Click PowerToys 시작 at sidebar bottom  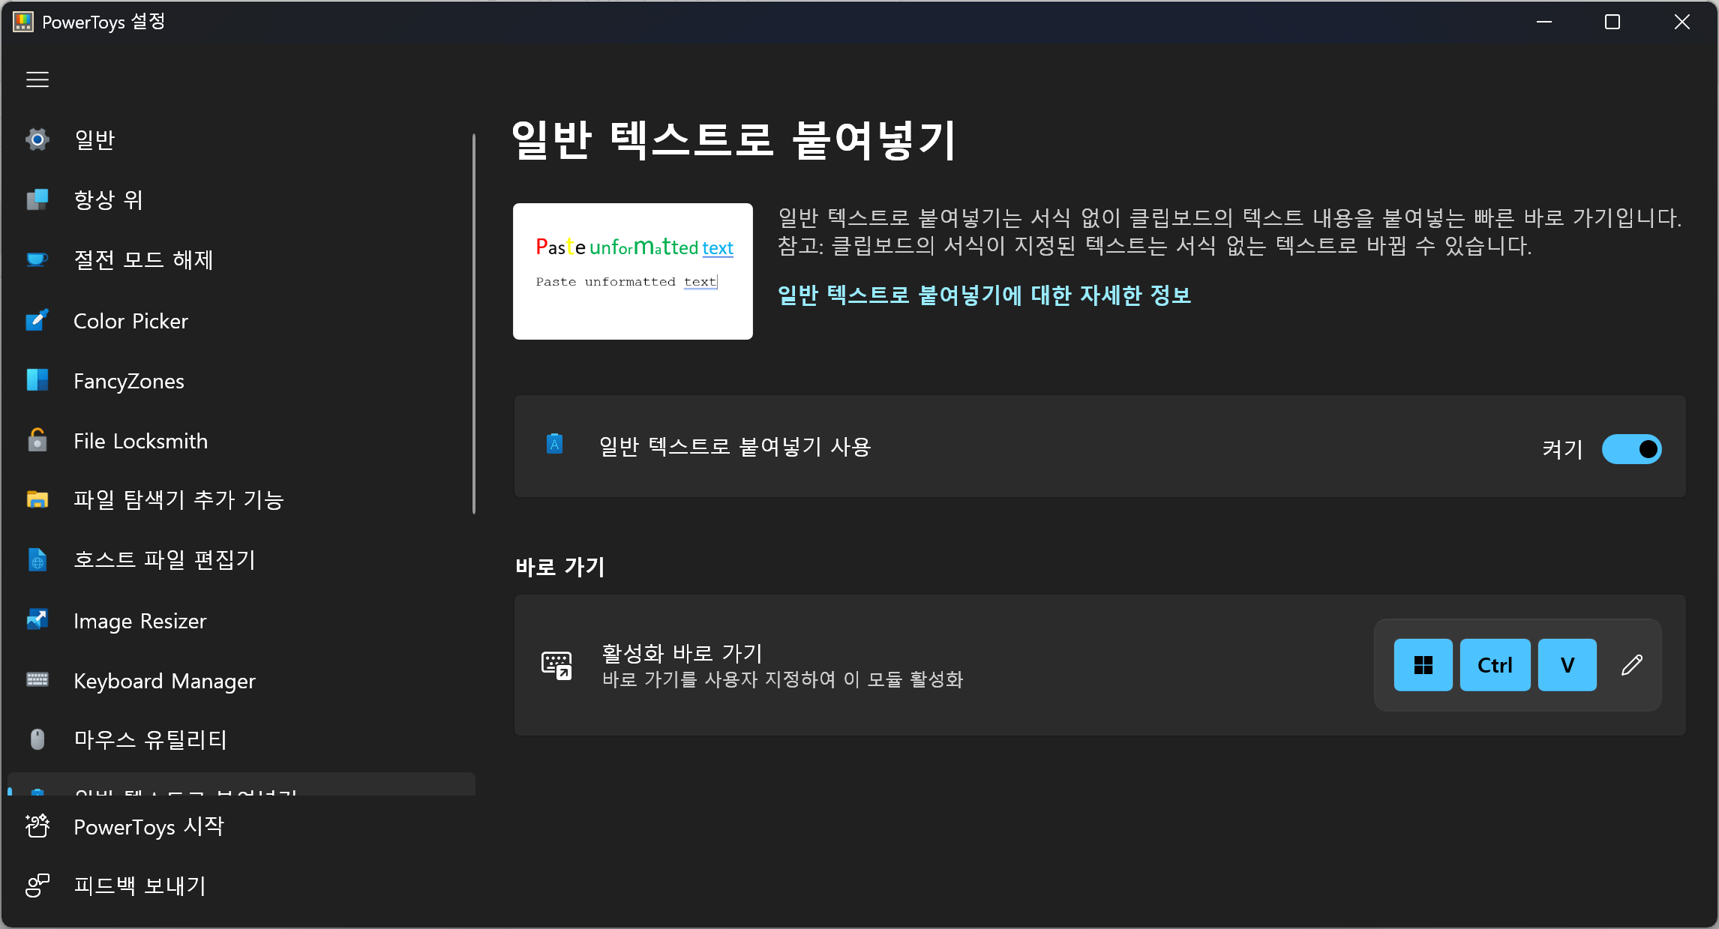[148, 826]
